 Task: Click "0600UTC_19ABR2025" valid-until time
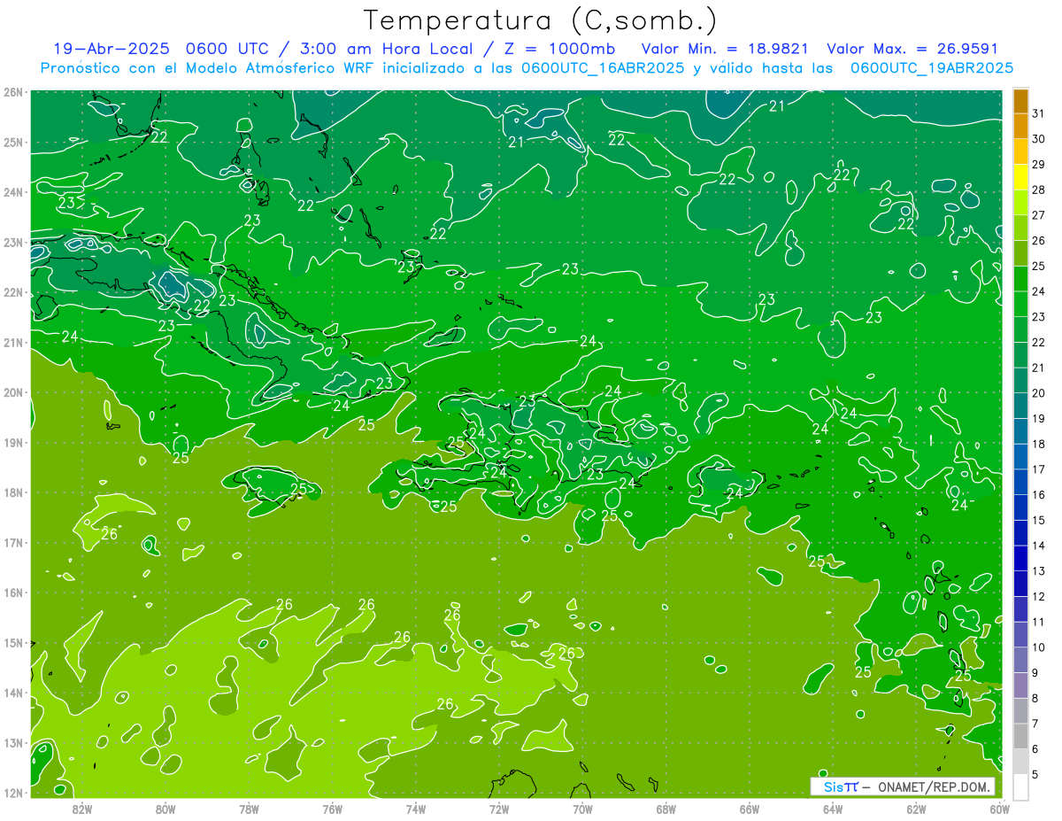pos(931,67)
